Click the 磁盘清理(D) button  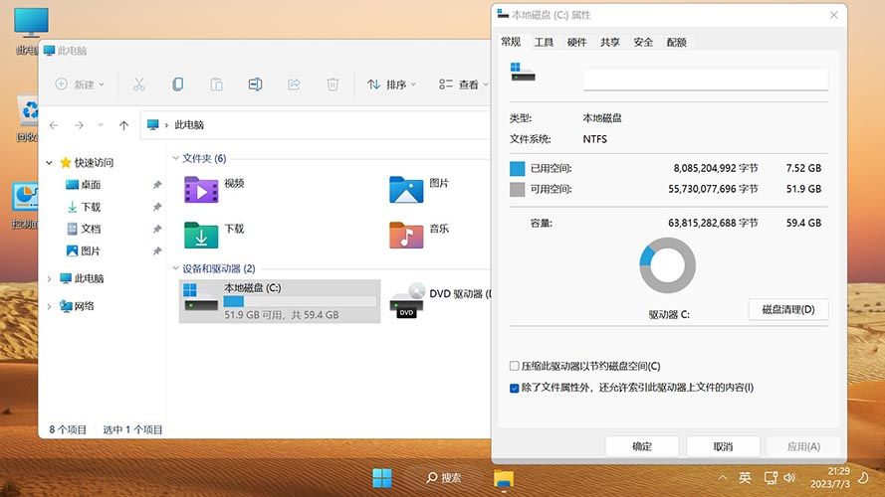[788, 309]
